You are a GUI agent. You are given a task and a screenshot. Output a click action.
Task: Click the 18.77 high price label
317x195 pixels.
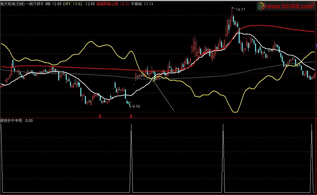[x=241, y=10]
